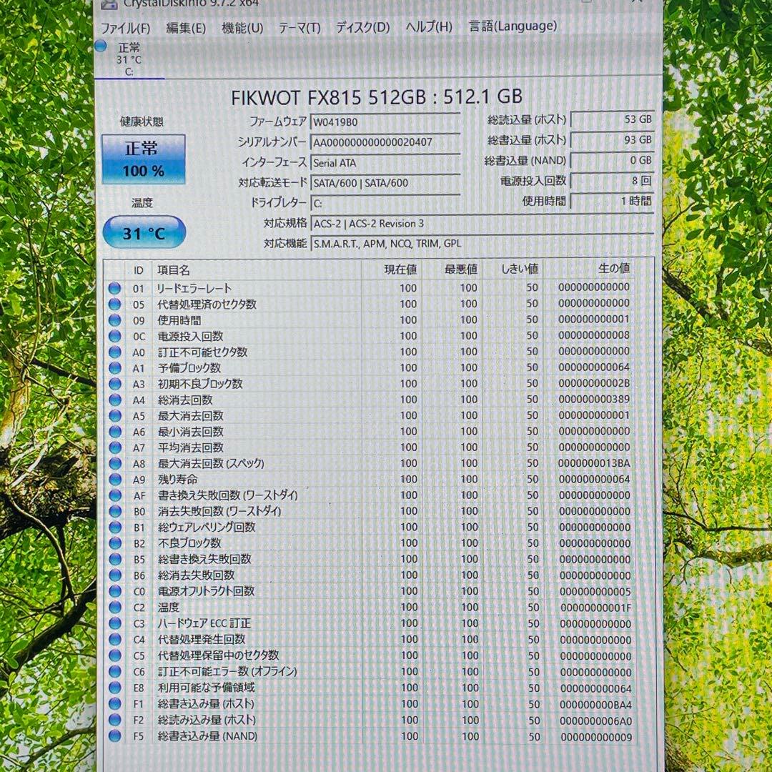Image resolution: width=772 pixels, height=772 pixels.
Task: Click the status indicator for 代替処理済のセクタ数
Action: [114, 304]
